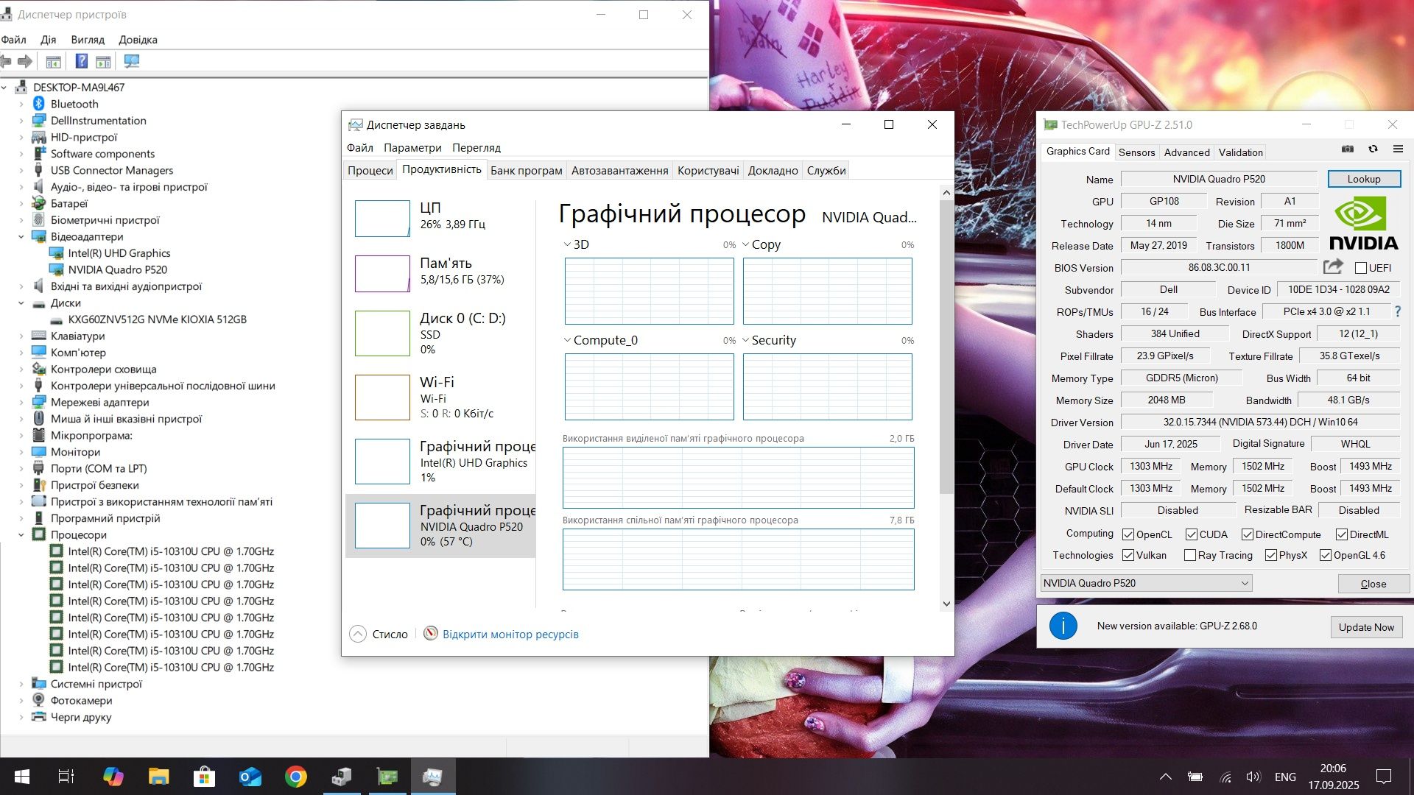Viewport: 1414px width, 795px height.
Task: Click GPU-Z refresh icon
Action: tap(1373, 149)
